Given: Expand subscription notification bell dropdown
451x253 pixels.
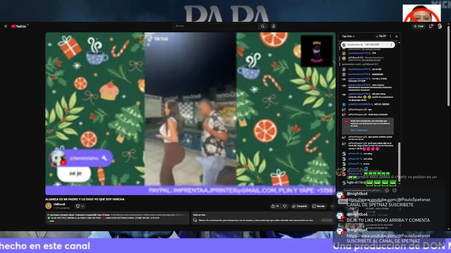Looking at the screenshot, I should pyautogui.click(x=80, y=206).
